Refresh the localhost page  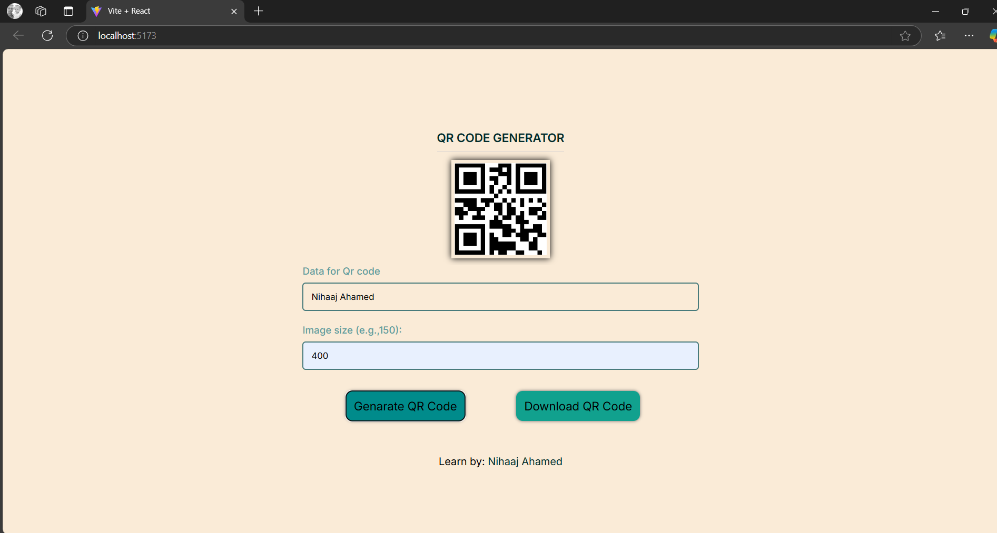click(47, 36)
